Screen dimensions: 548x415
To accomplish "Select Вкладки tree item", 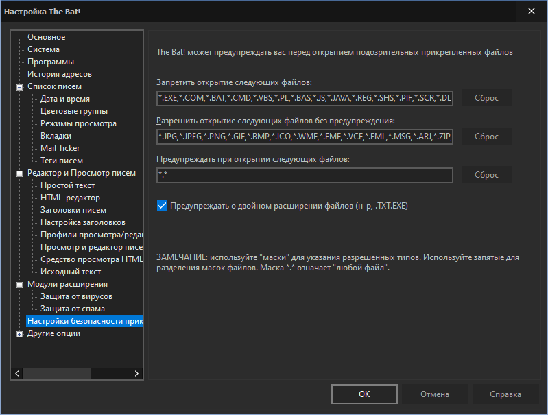I will point(56,136).
